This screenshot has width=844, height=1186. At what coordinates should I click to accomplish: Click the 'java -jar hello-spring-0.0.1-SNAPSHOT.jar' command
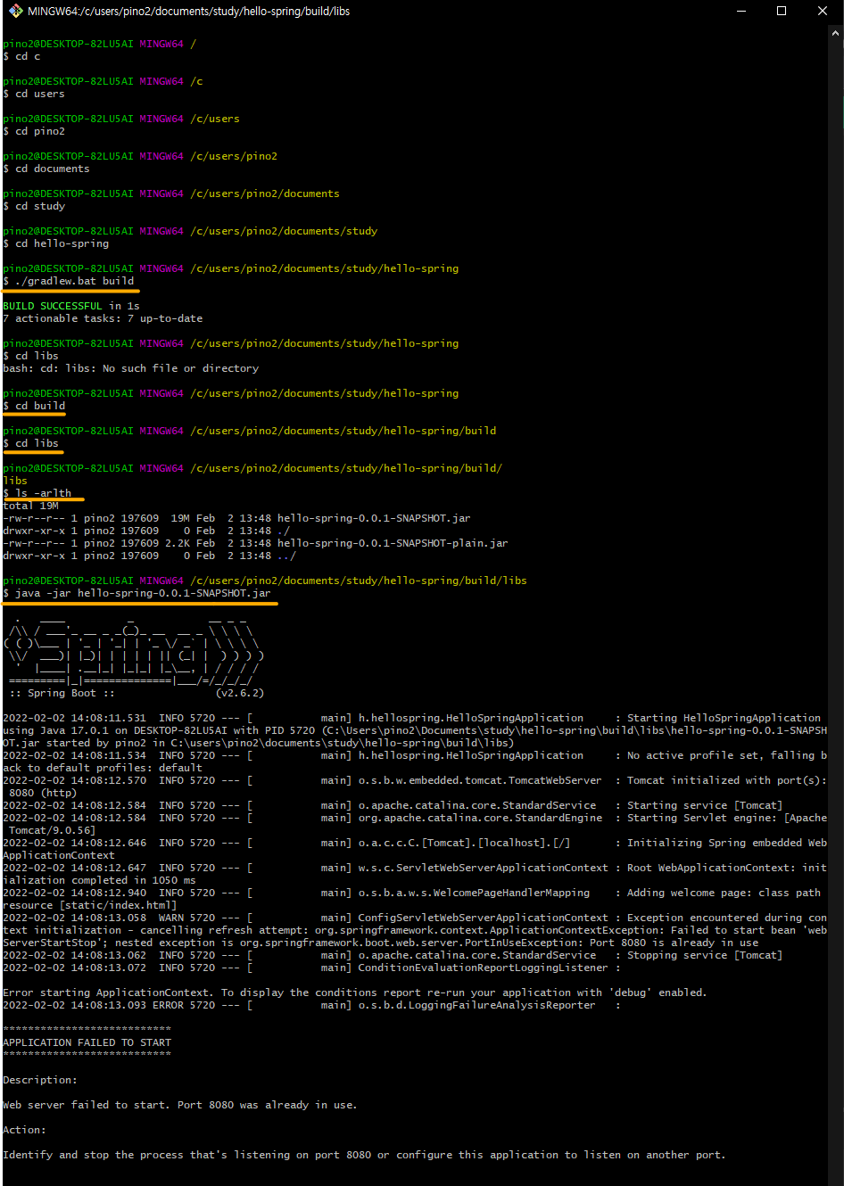click(137, 593)
